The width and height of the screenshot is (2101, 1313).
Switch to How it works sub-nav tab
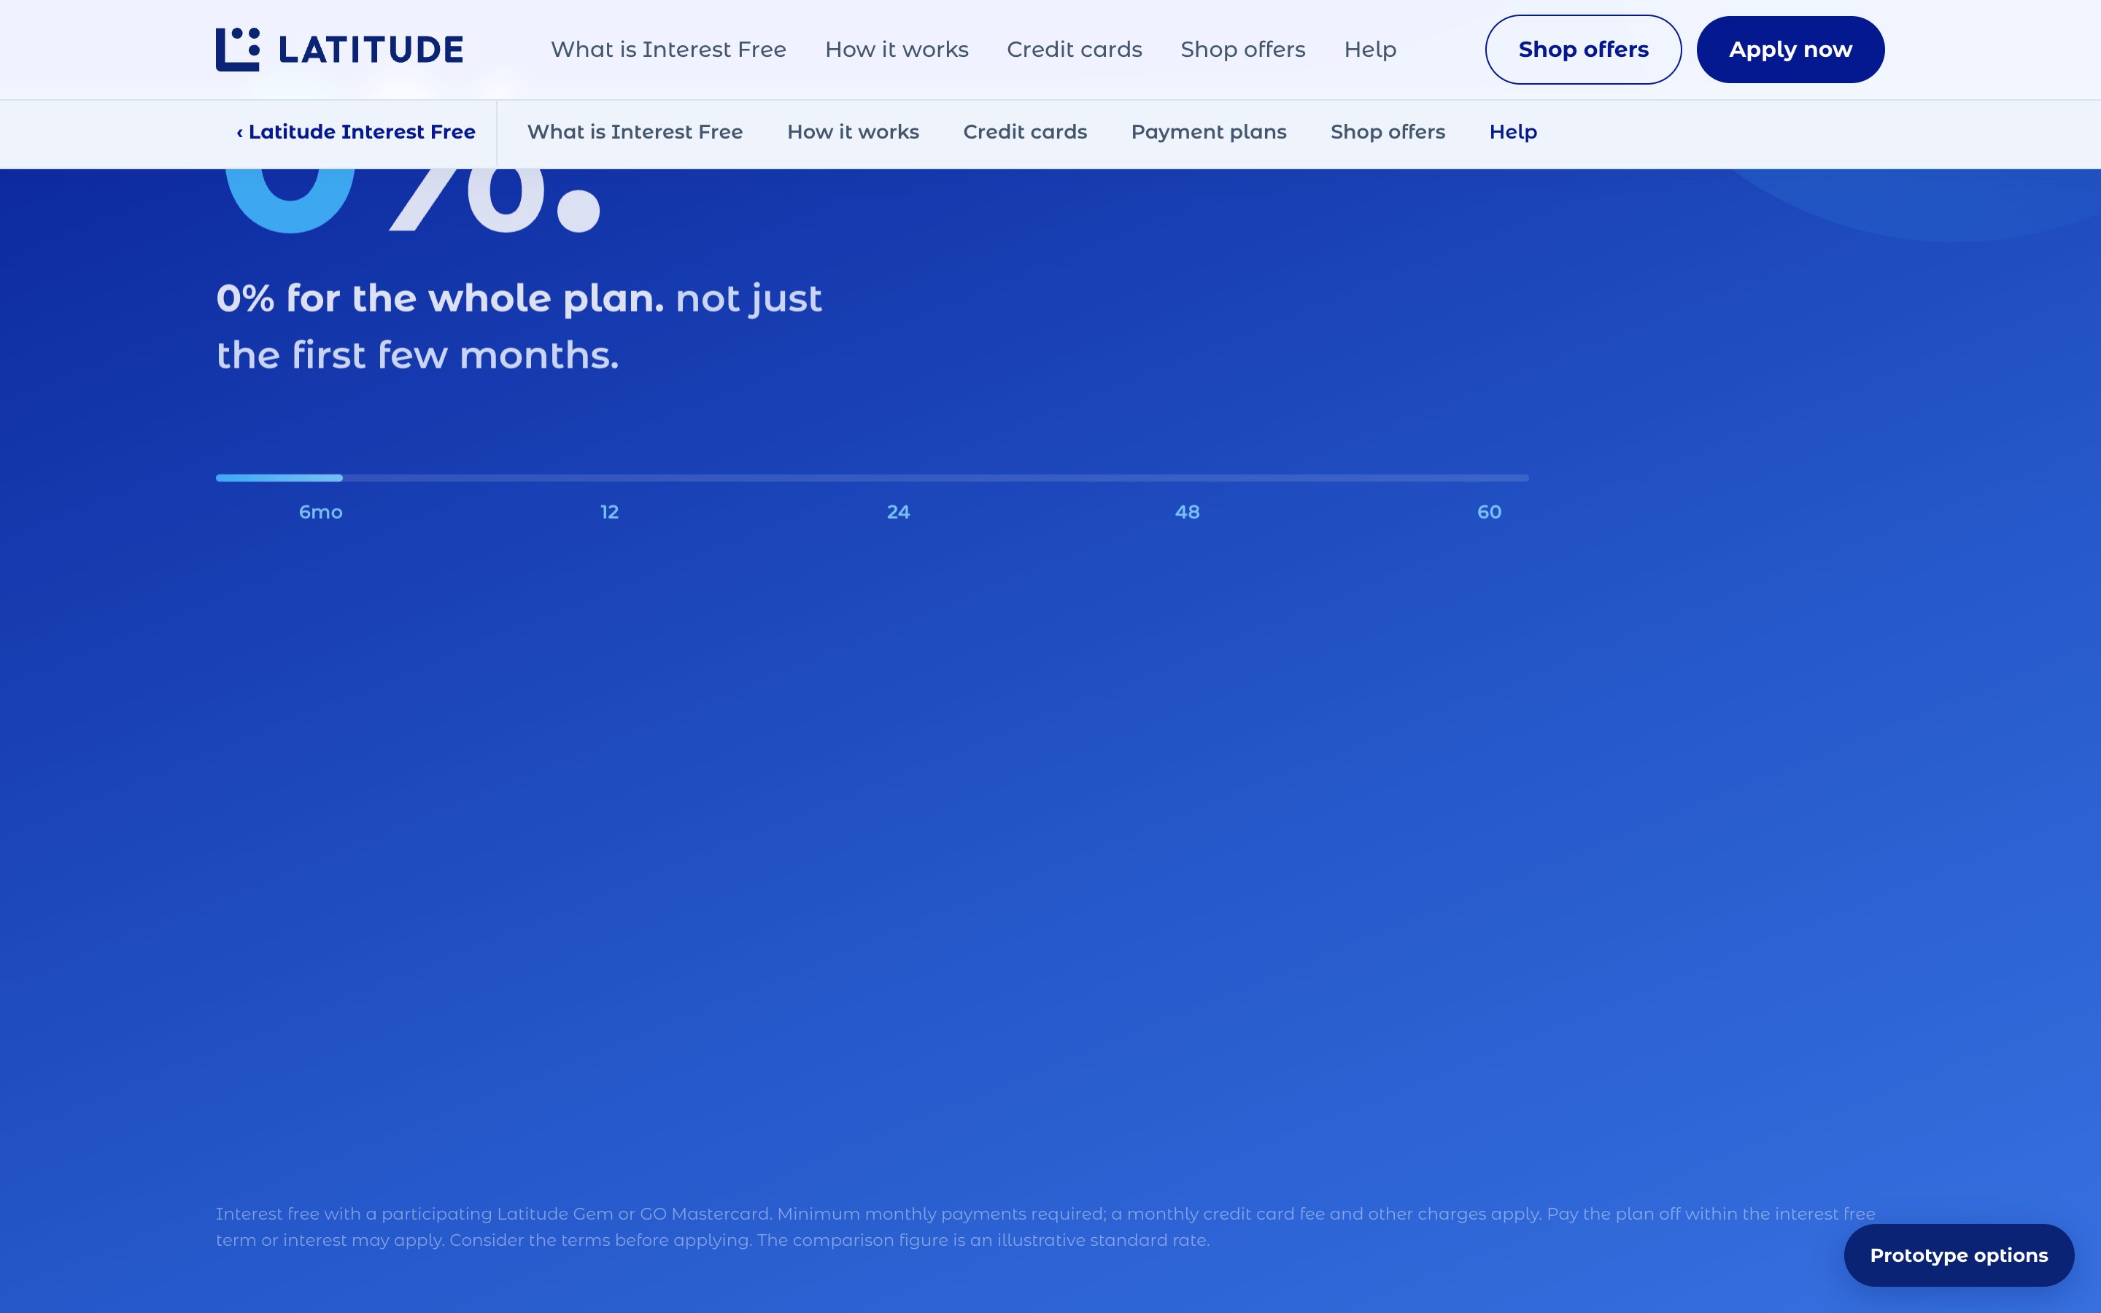click(x=853, y=132)
